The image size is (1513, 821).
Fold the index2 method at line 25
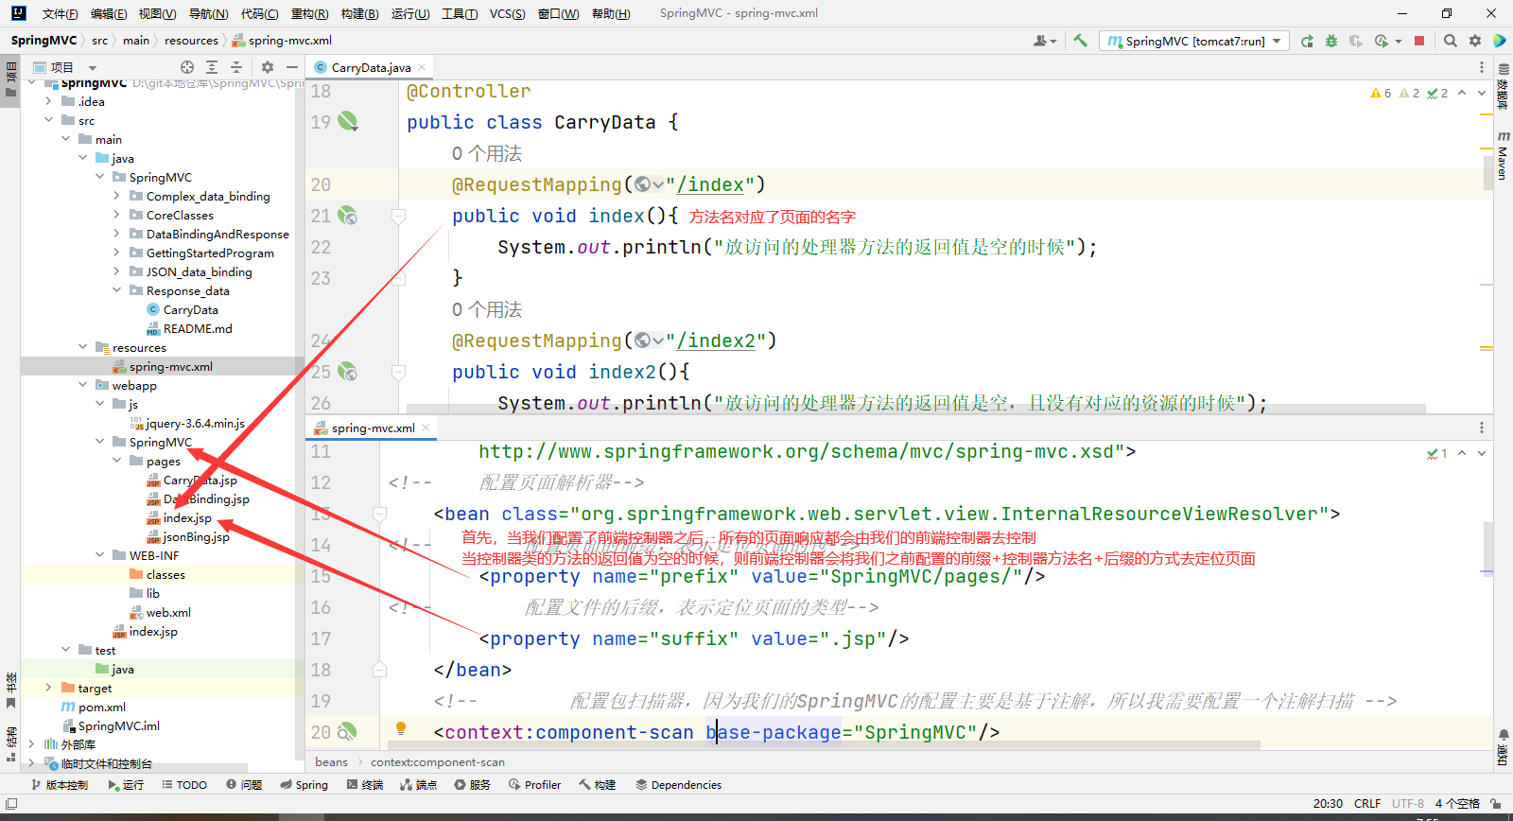(398, 372)
